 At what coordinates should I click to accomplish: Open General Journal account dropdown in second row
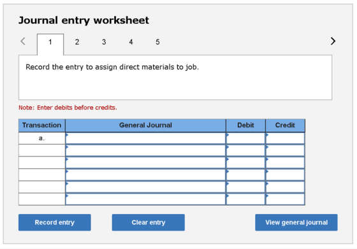click(145, 150)
